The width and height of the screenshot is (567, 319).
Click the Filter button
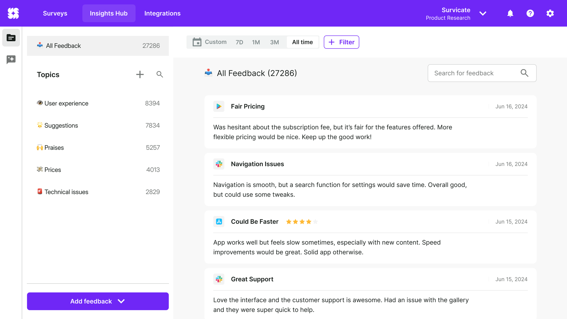click(341, 42)
